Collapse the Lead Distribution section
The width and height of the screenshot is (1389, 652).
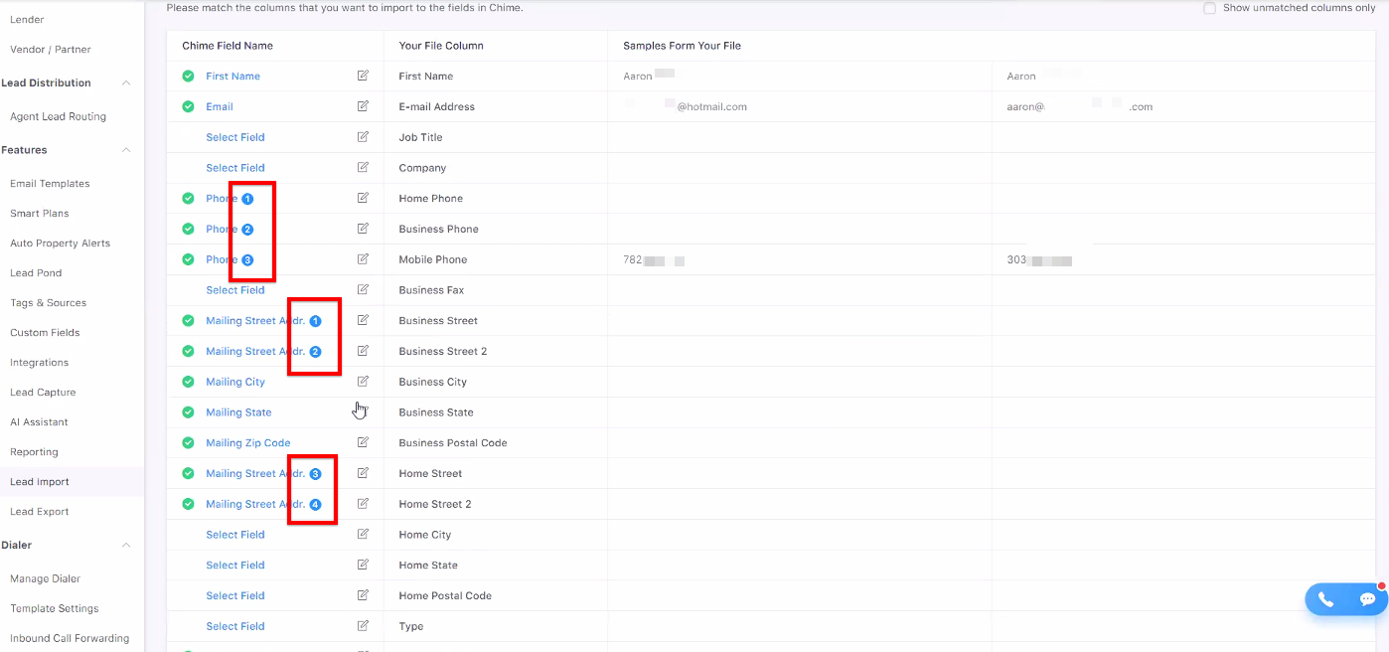point(126,83)
